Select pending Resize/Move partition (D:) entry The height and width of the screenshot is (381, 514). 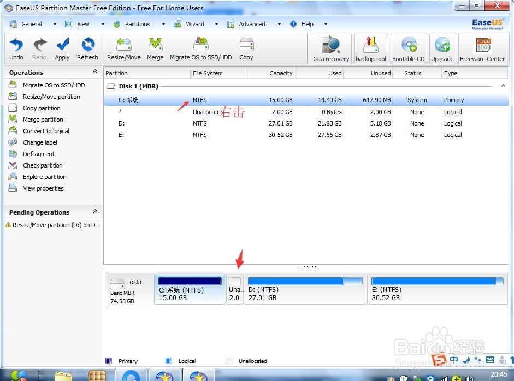point(53,225)
